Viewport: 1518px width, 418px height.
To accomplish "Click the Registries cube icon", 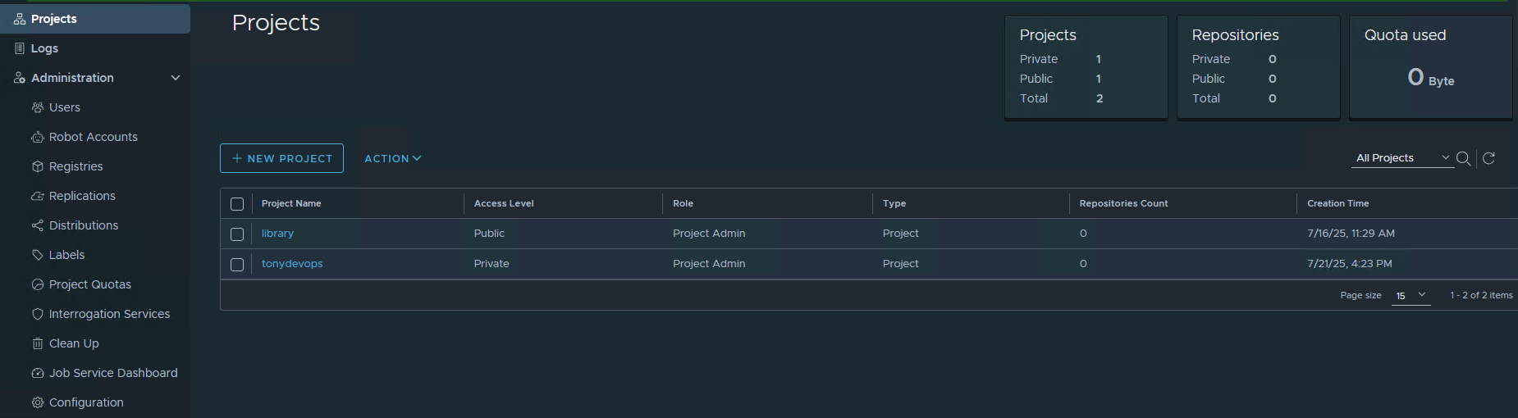I will [37, 166].
